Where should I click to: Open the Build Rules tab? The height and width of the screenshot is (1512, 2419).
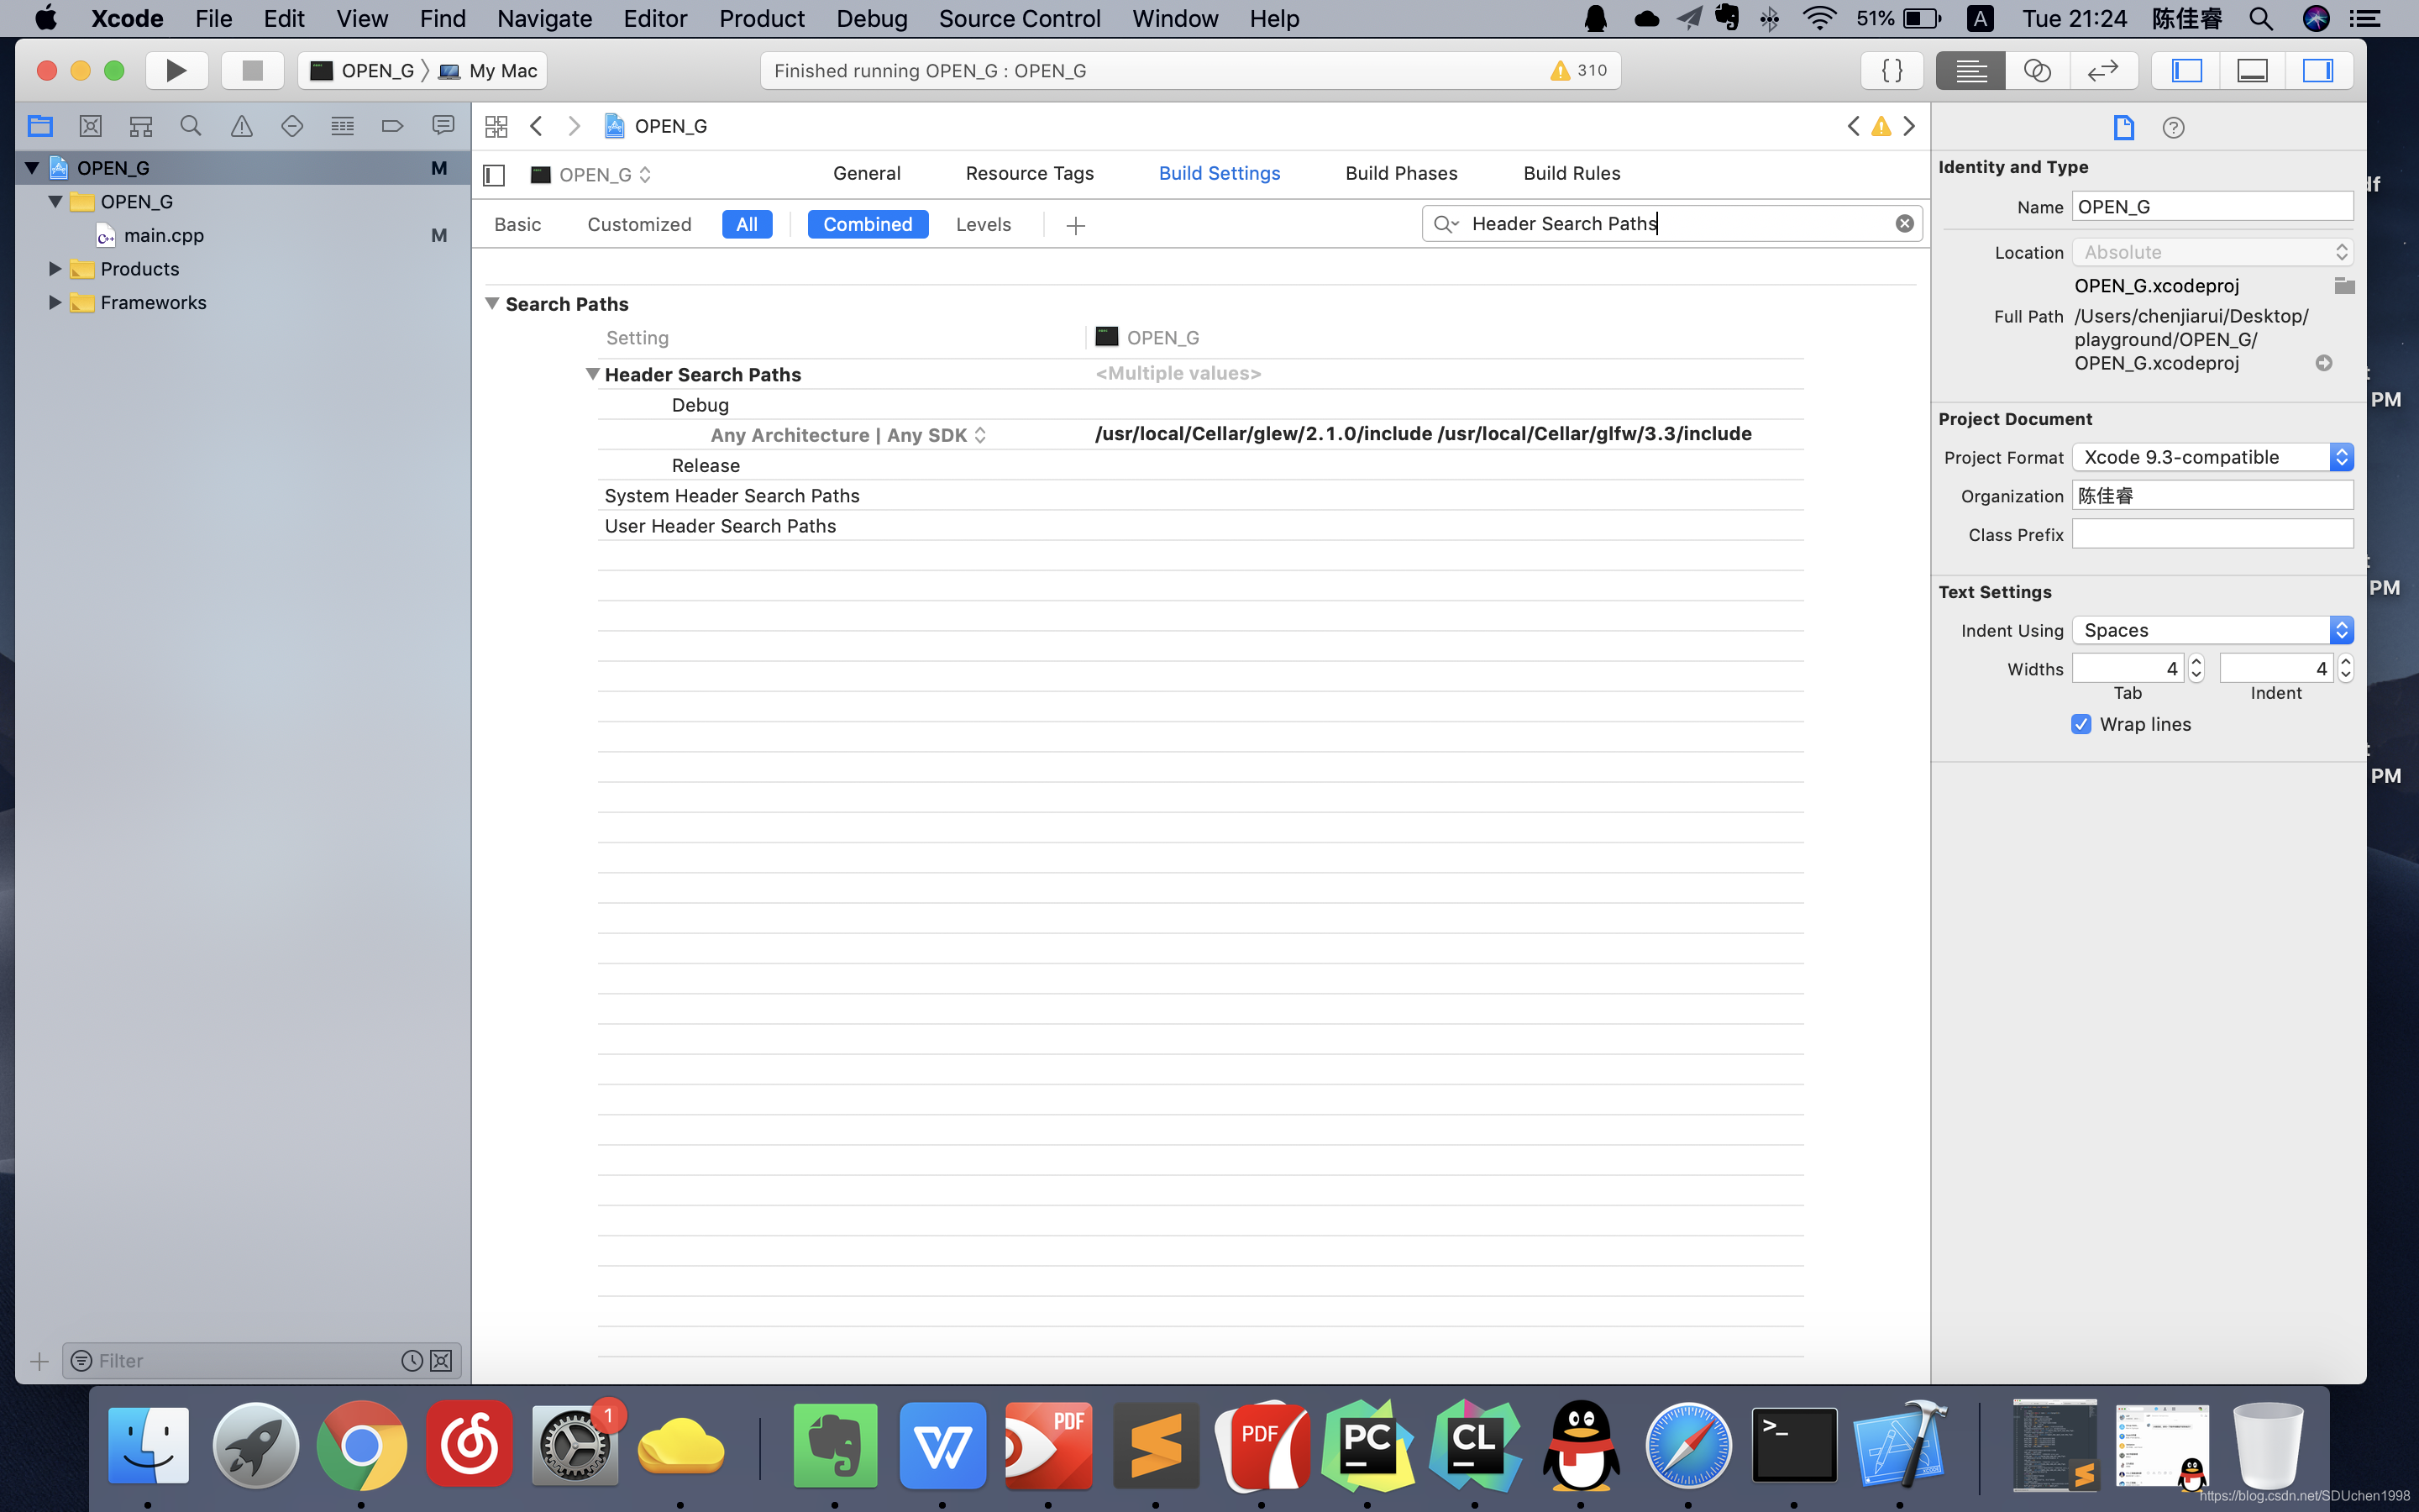(x=1572, y=173)
